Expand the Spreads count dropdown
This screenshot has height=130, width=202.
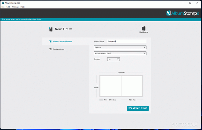click(113, 59)
